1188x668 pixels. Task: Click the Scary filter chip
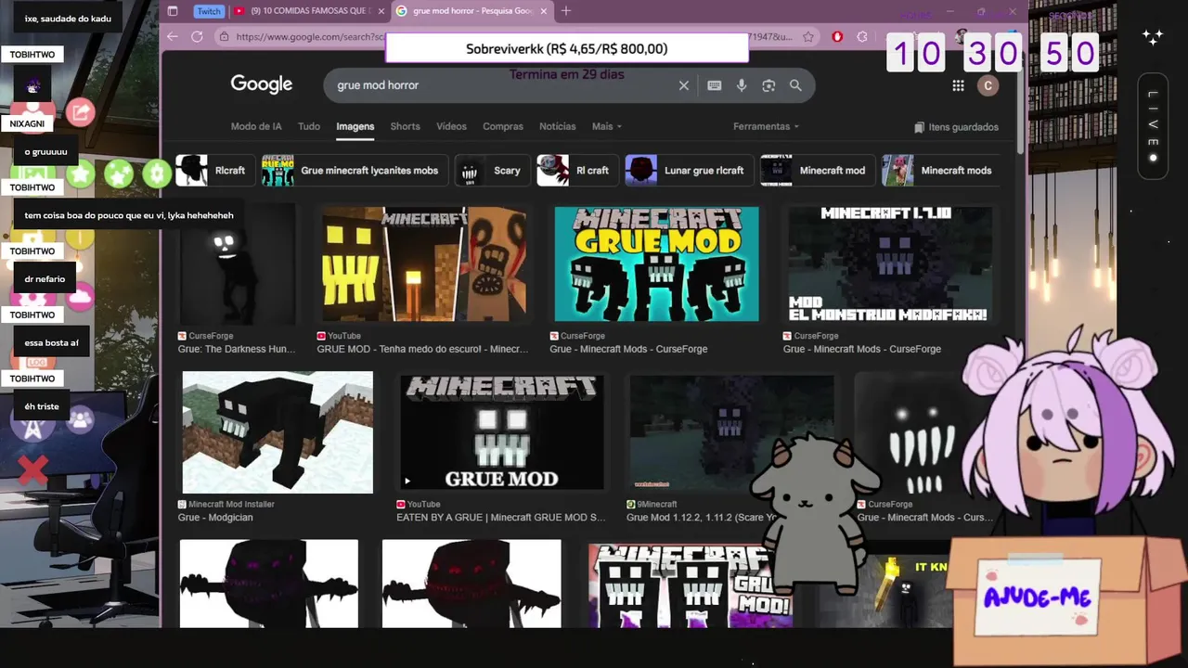click(492, 171)
